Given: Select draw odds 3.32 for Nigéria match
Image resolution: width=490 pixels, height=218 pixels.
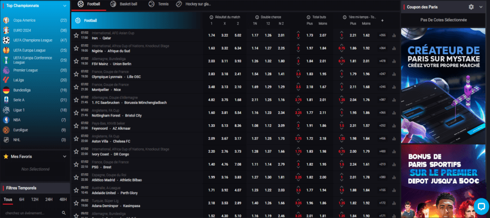Looking at the screenshot, I should click(225, 48).
